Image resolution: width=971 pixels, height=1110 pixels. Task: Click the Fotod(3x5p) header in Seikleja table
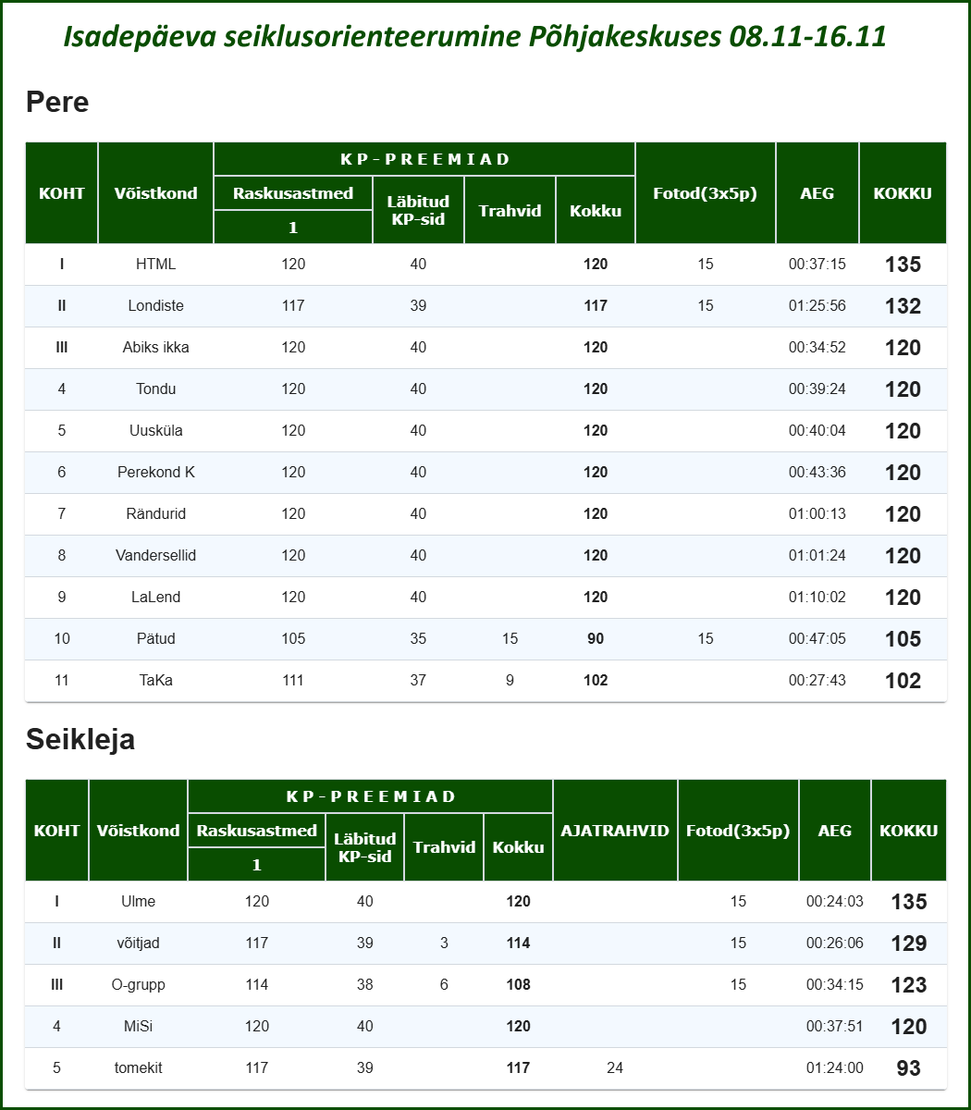(738, 831)
